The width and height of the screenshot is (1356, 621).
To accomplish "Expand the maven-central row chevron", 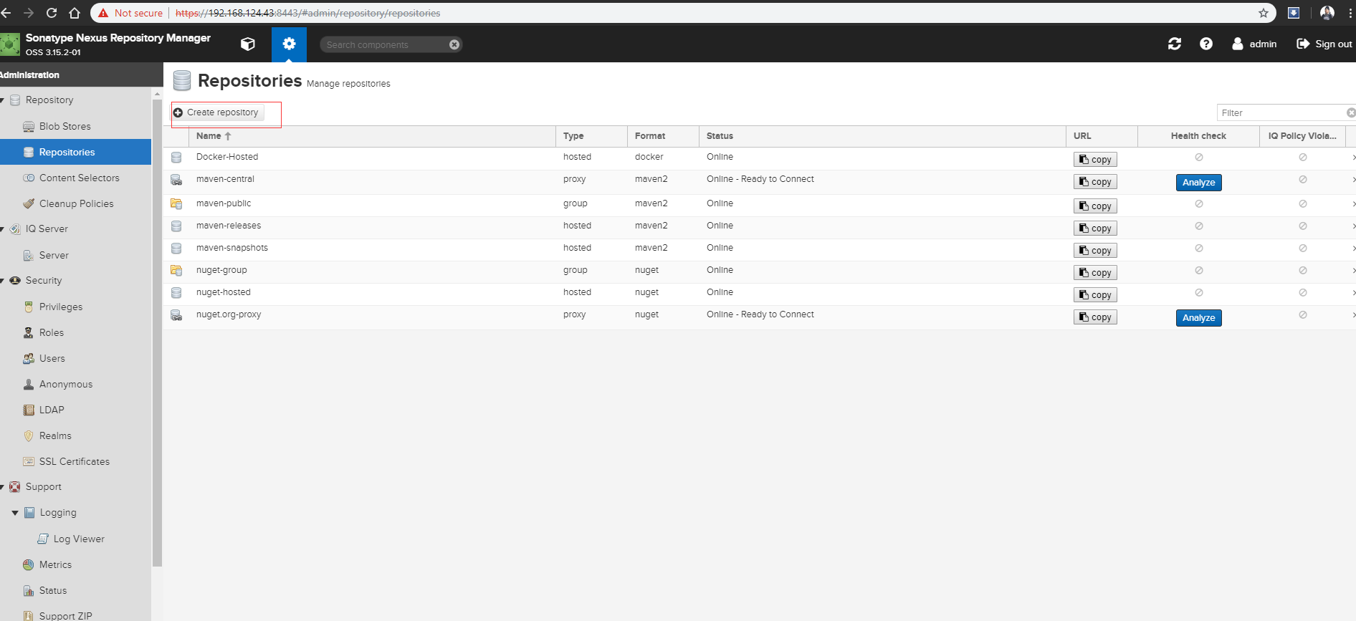I will coord(1353,180).
